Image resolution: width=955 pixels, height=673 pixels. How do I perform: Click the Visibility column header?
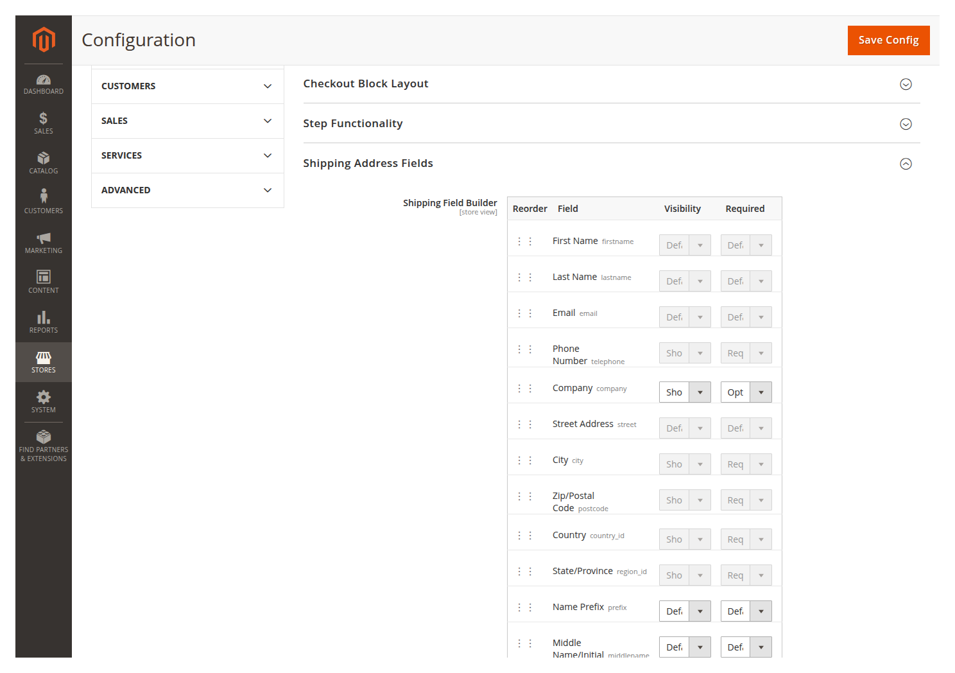682,209
